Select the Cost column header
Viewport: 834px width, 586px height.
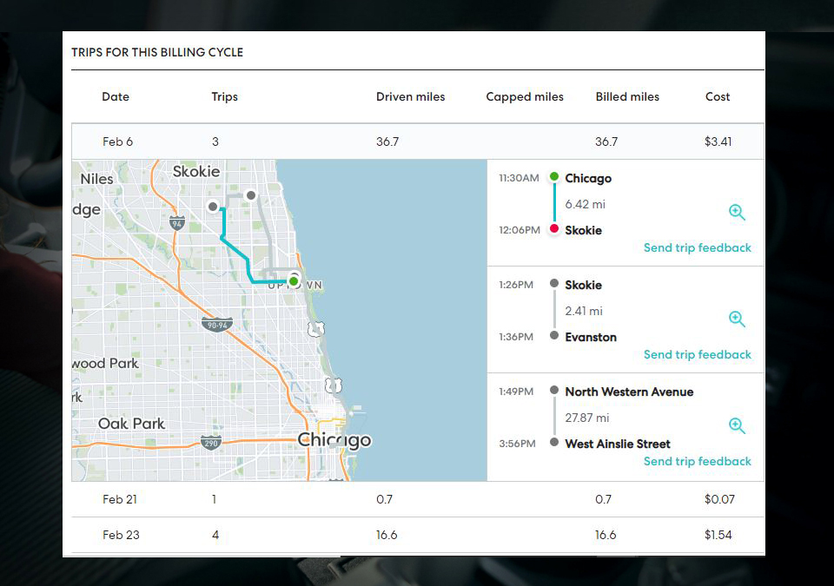(718, 96)
